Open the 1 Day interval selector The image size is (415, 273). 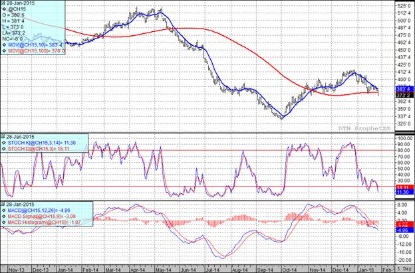404,269
